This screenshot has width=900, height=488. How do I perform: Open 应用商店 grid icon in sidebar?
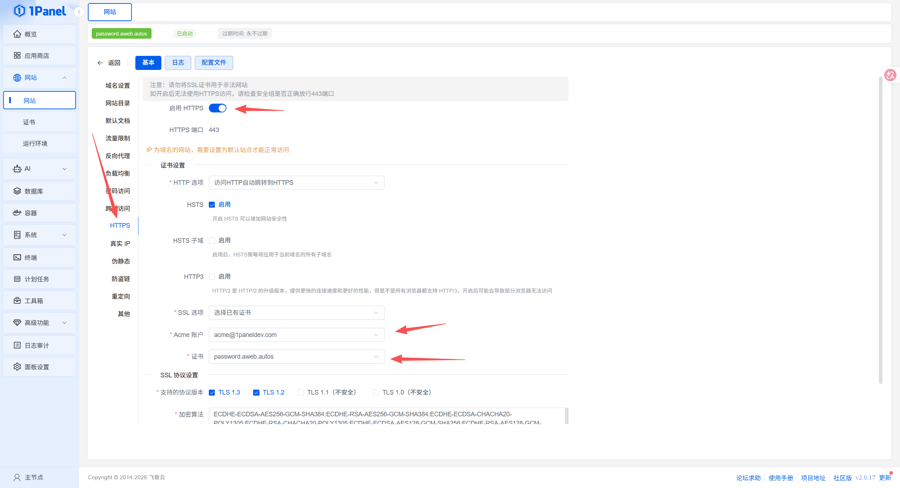17,56
